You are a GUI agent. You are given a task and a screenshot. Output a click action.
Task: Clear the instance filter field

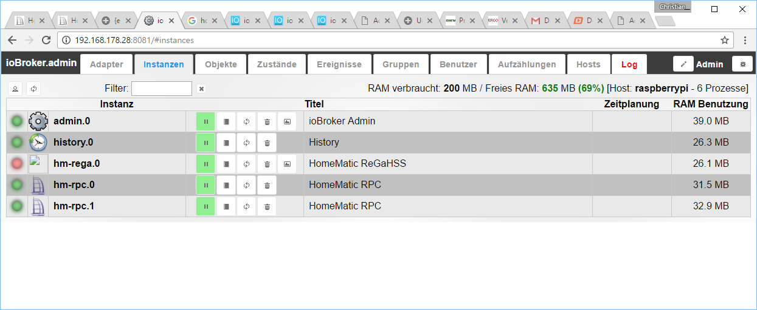pyautogui.click(x=201, y=89)
